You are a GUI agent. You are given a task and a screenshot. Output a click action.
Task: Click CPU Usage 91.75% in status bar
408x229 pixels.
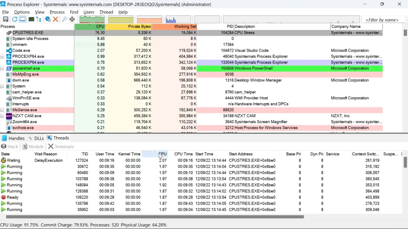pyautogui.click(x=19, y=225)
